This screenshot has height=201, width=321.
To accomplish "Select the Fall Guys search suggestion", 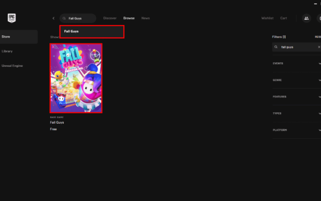I will coord(92,32).
